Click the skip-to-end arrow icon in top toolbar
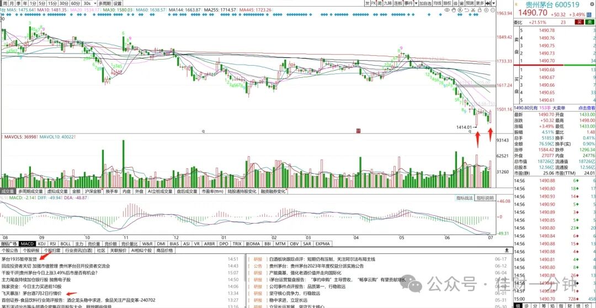This screenshot has width=596, height=308. pos(488,3)
